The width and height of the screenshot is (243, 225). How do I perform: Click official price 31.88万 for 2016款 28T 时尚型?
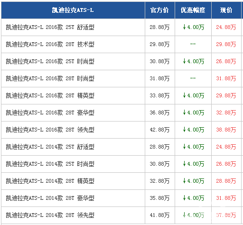[x=159, y=78]
